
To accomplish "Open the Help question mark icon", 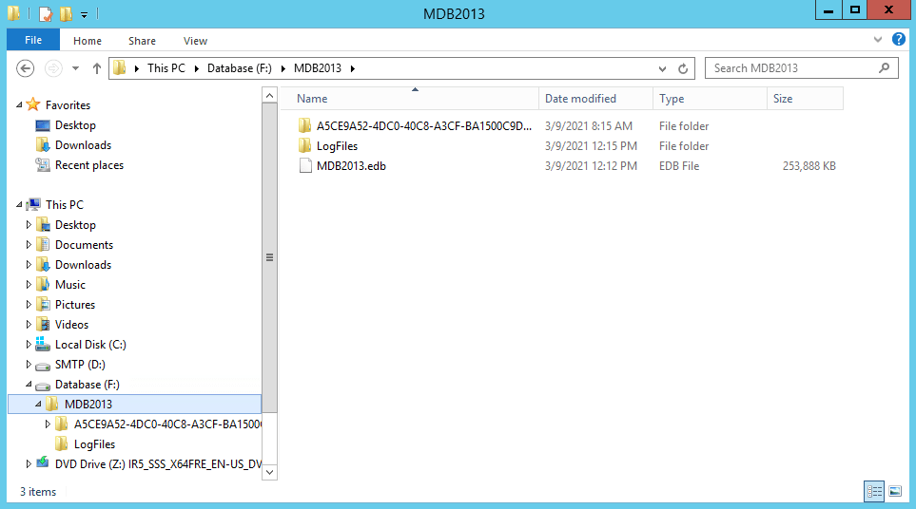I will (x=898, y=40).
